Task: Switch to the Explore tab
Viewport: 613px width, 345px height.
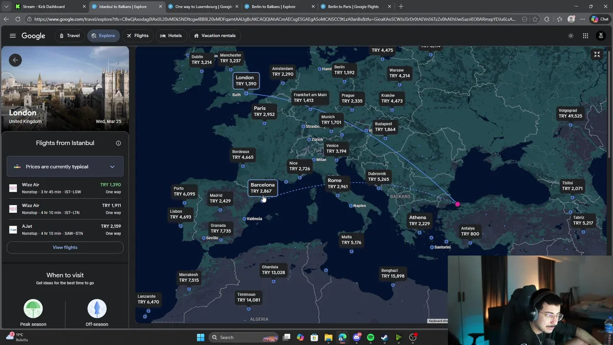Action: pyautogui.click(x=103, y=35)
